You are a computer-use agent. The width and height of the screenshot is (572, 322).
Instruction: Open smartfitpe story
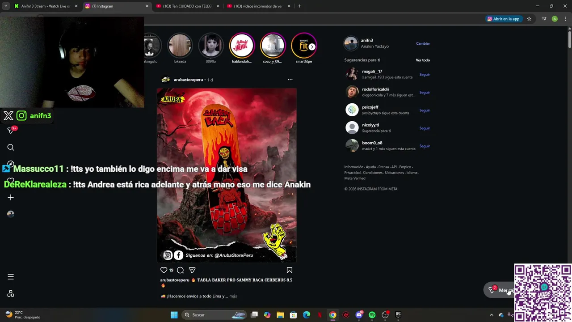coord(304,46)
